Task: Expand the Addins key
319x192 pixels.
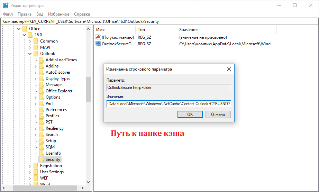Action: pos(35,66)
